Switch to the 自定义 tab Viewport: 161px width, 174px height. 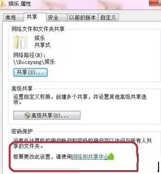pyautogui.click(x=108, y=18)
